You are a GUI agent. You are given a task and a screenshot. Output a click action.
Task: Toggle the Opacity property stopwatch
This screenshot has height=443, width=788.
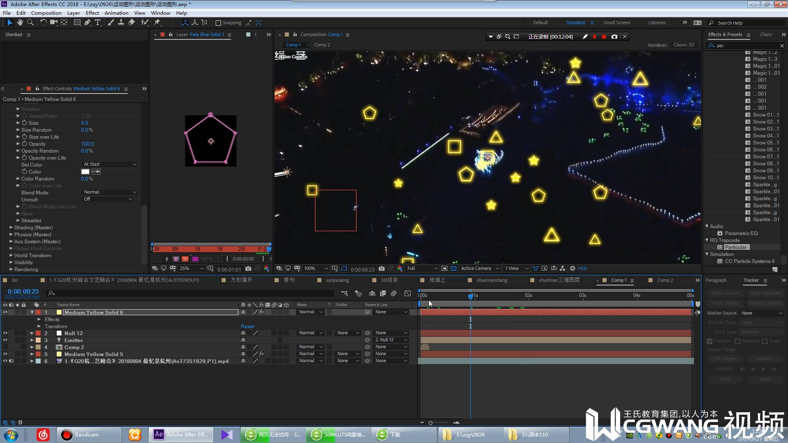point(25,144)
